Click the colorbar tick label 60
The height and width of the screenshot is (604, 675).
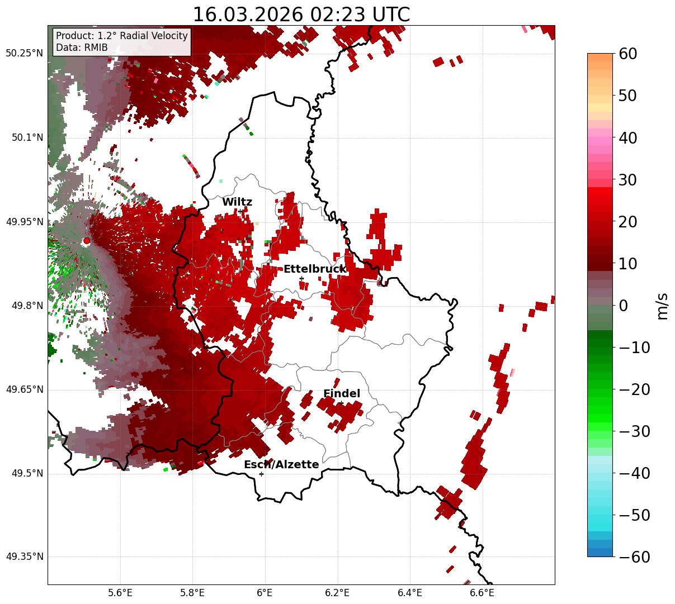pos(628,54)
